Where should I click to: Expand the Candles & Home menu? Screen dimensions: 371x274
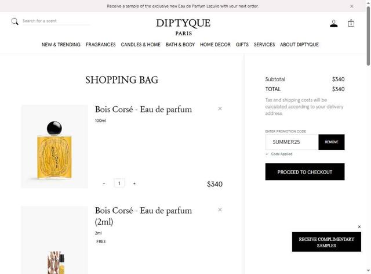click(x=140, y=45)
